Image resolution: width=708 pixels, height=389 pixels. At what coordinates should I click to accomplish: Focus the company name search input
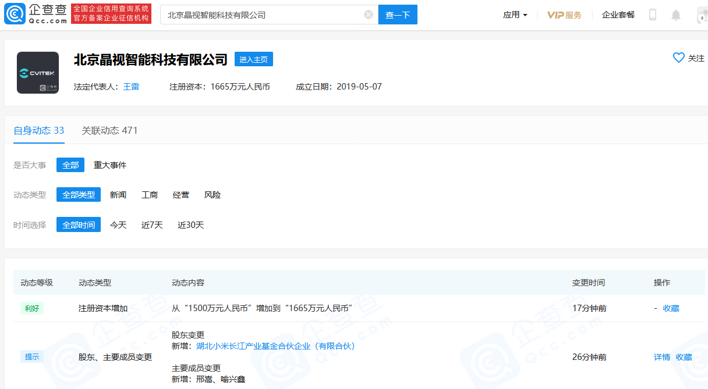[x=263, y=15]
